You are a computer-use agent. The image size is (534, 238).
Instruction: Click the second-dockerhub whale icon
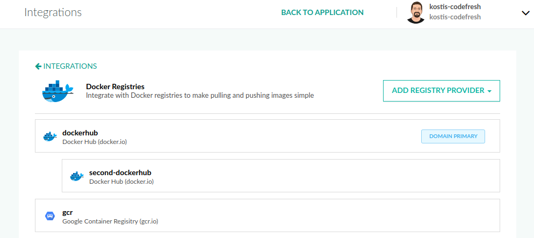77,176
